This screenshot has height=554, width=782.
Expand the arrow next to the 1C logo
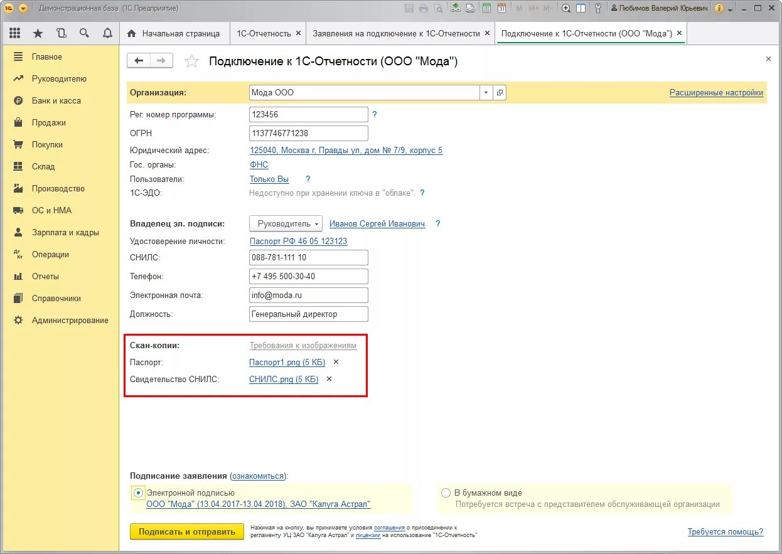[23, 8]
